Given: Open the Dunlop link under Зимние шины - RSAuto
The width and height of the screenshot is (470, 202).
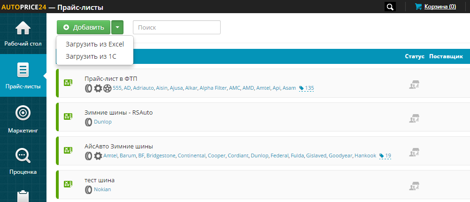Looking at the screenshot, I should [103, 122].
